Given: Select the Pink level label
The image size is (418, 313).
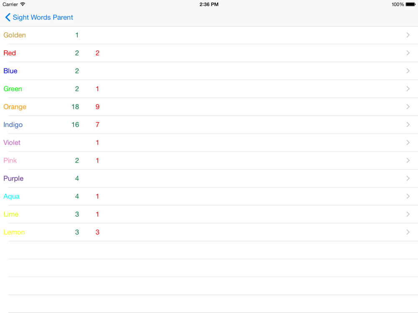Looking at the screenshot, I should 10,161.
